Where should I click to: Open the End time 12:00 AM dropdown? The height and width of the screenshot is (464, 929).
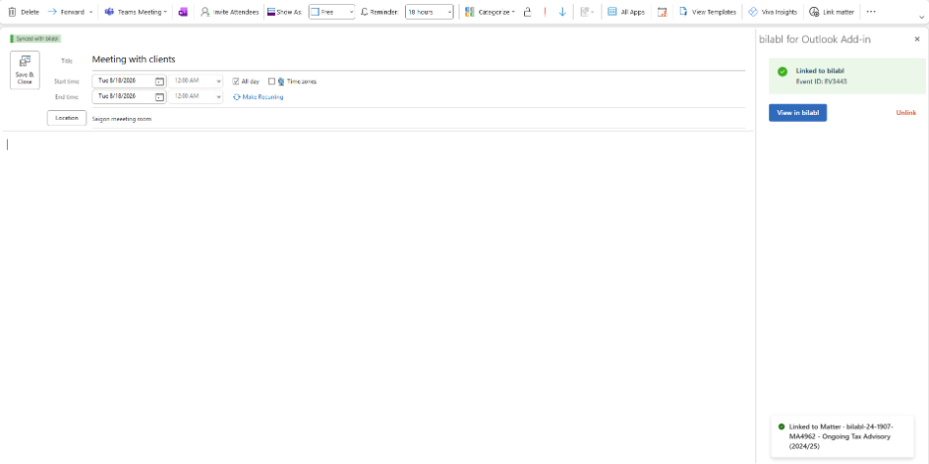197,96
